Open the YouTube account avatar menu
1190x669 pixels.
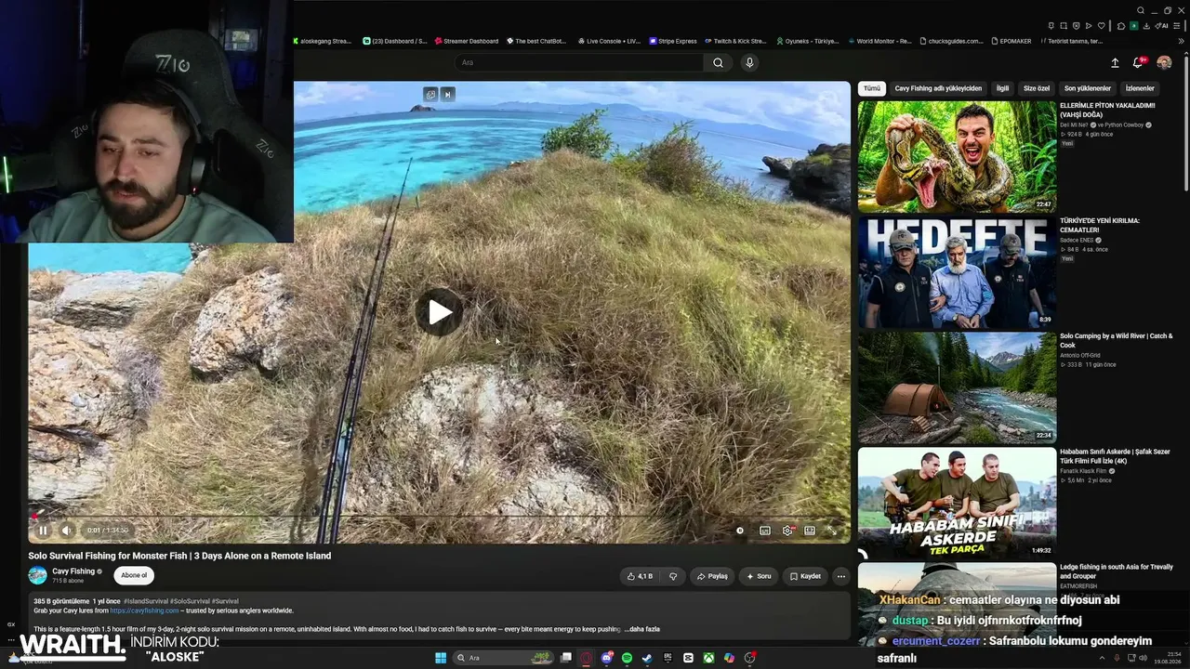(x=1164, y=63)
